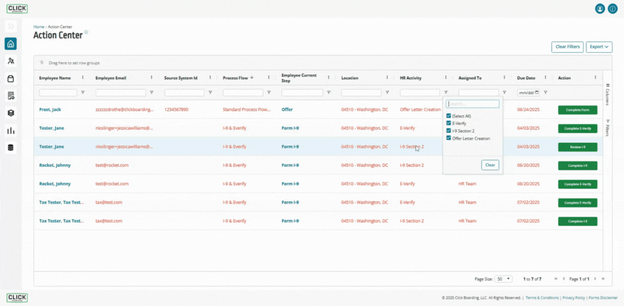624x306 pixels.
Task: Open the Home icon in sidebar
Action: pyautogui.click(x=11, y=44)
